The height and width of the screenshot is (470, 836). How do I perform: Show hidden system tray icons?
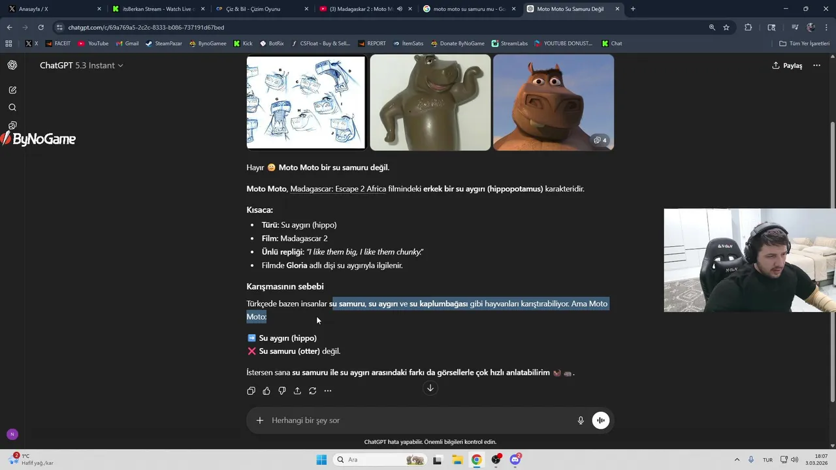click(x=737, y=460)
